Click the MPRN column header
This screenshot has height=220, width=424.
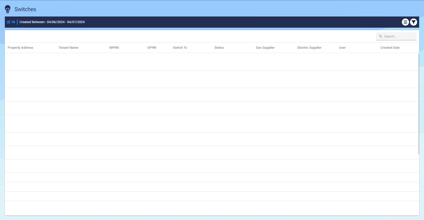(x=114, y=48)
